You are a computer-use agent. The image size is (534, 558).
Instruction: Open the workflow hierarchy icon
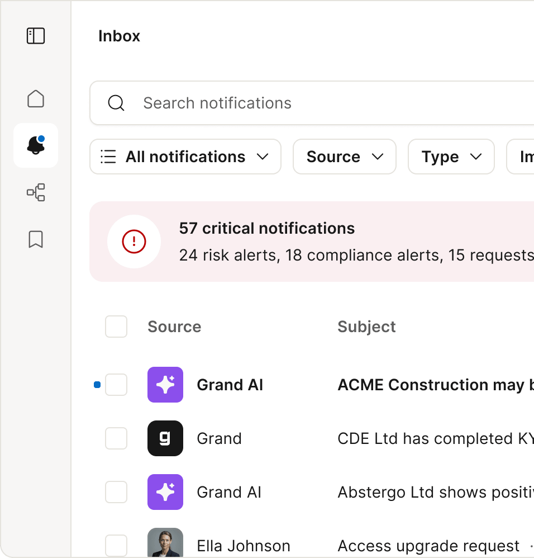click(36, 192)
